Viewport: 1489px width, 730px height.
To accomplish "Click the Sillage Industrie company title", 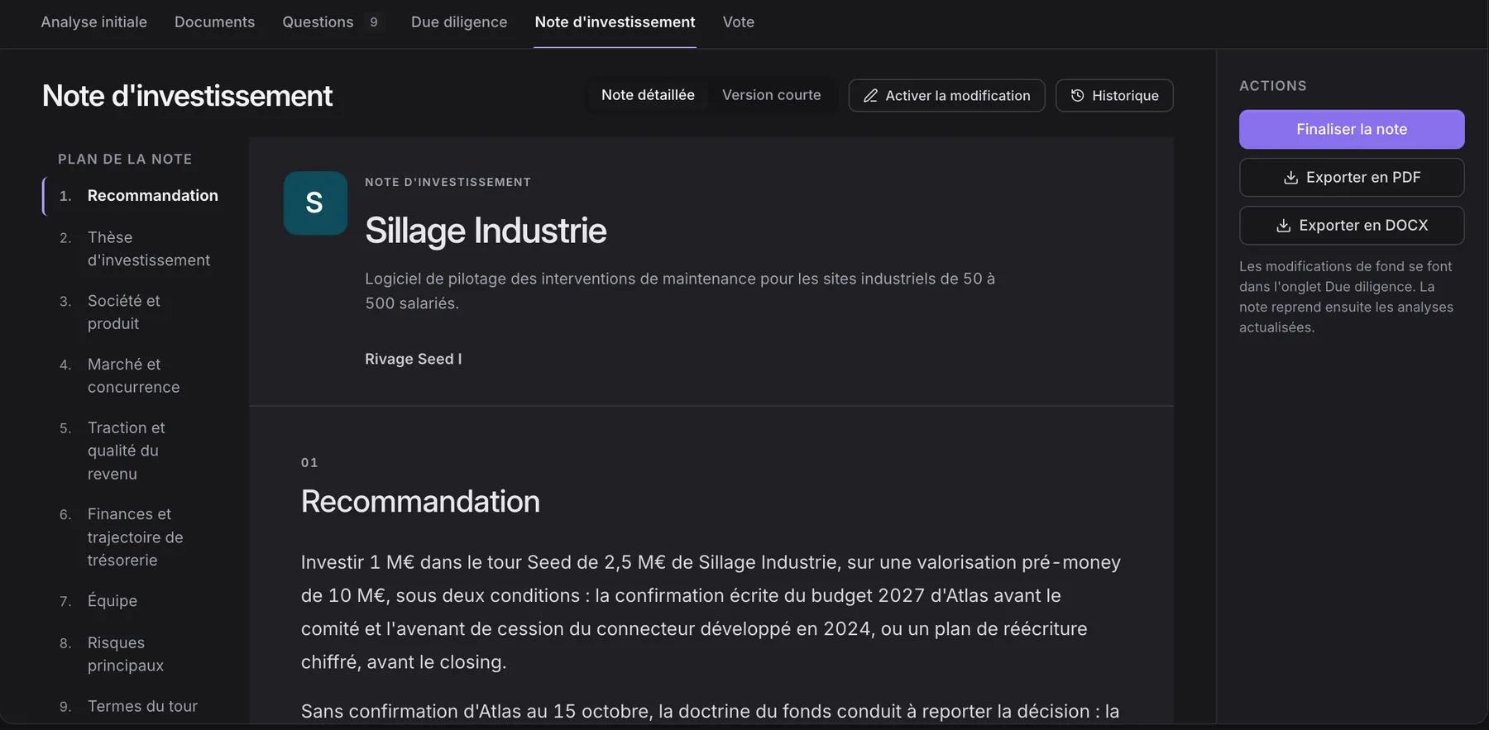I will click(486, 231).
